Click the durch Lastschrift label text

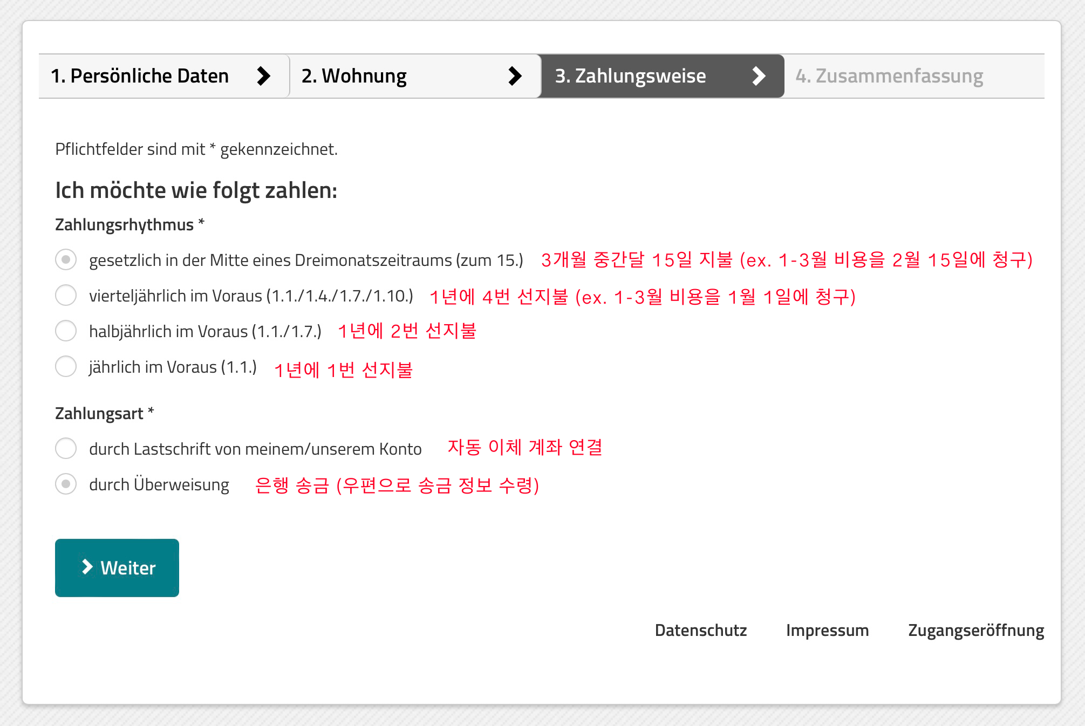click(255, 449)
